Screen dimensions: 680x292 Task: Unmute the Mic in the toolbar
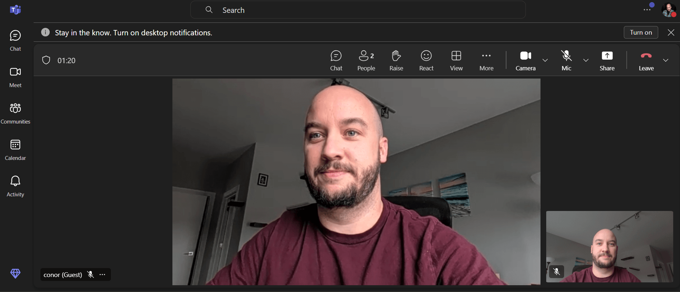tap(567, 60)
